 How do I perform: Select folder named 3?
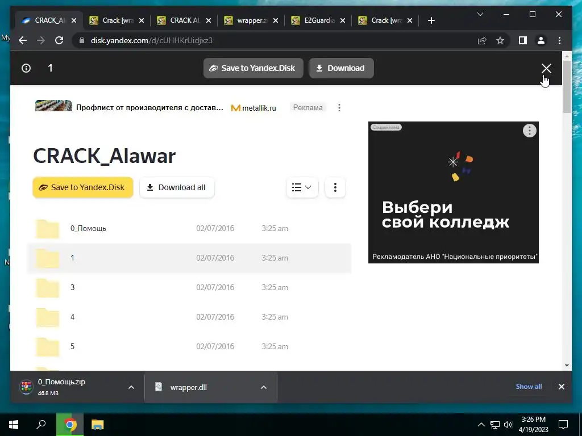pyautogui.click(x=189, y=287)
